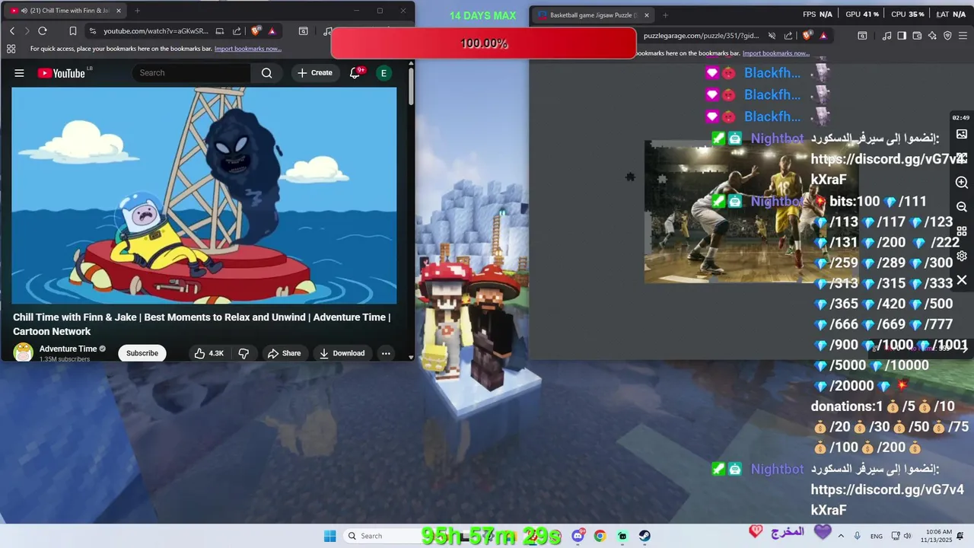Open Leo AI sparkle icon in puzzle window
Screen dimensions: 974x548
(x=932, y=36)
